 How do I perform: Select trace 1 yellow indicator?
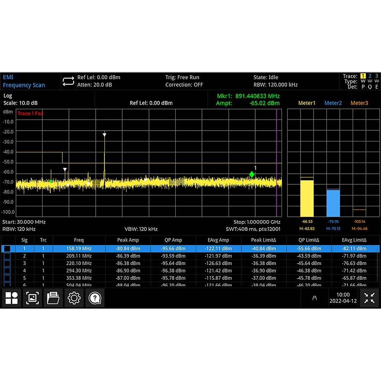click(x=363, y=76)
